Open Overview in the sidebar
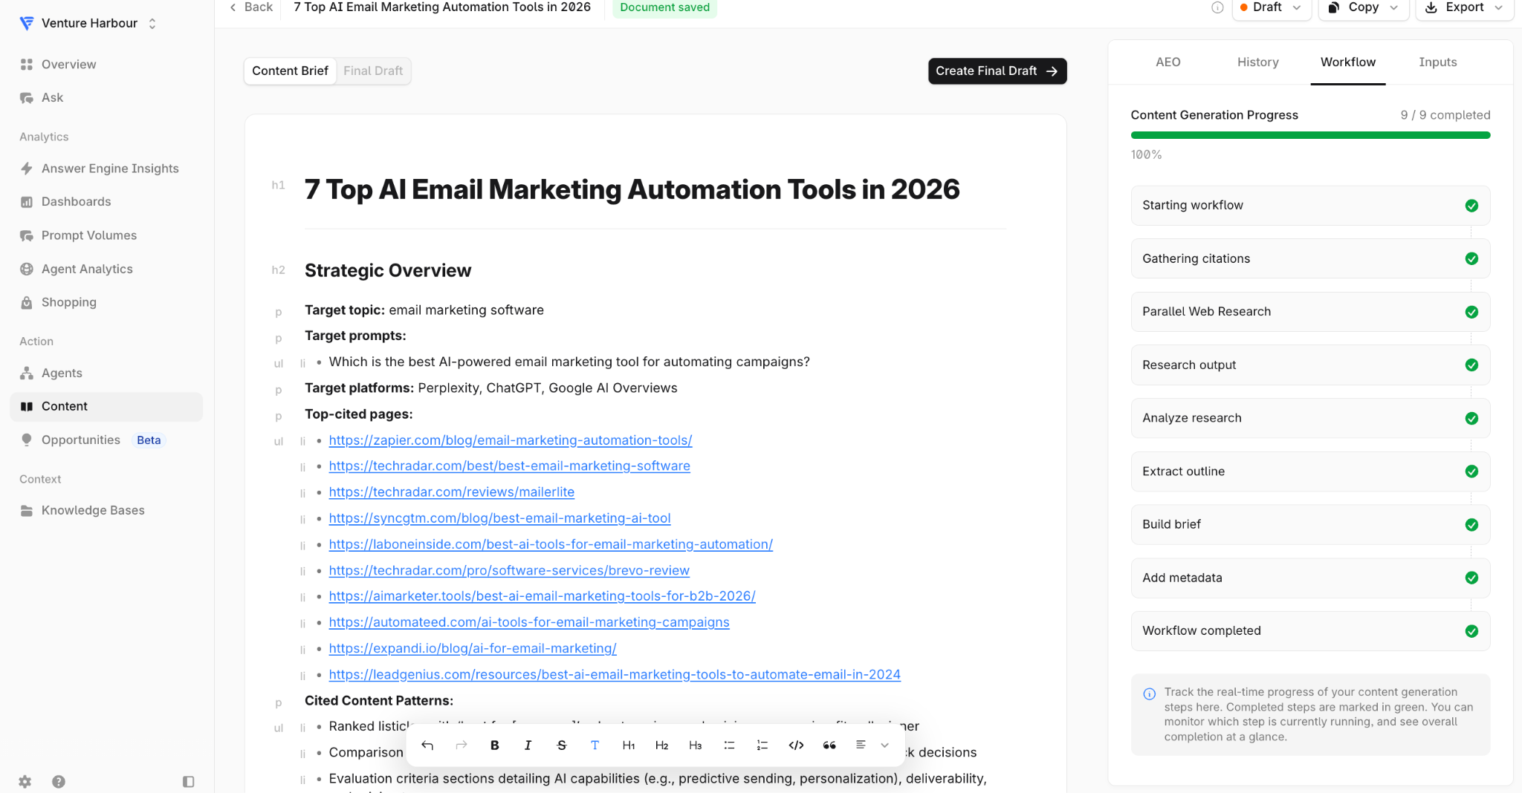This screenshot has width=1522, height=793. [106, 64]
